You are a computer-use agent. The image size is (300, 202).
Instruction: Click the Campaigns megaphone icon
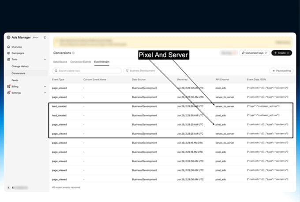coord(9,53)
